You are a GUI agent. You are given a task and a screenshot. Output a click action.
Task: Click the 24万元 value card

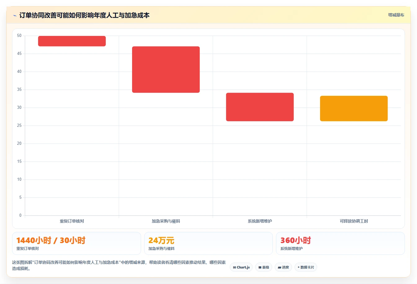tap(208, 243)
